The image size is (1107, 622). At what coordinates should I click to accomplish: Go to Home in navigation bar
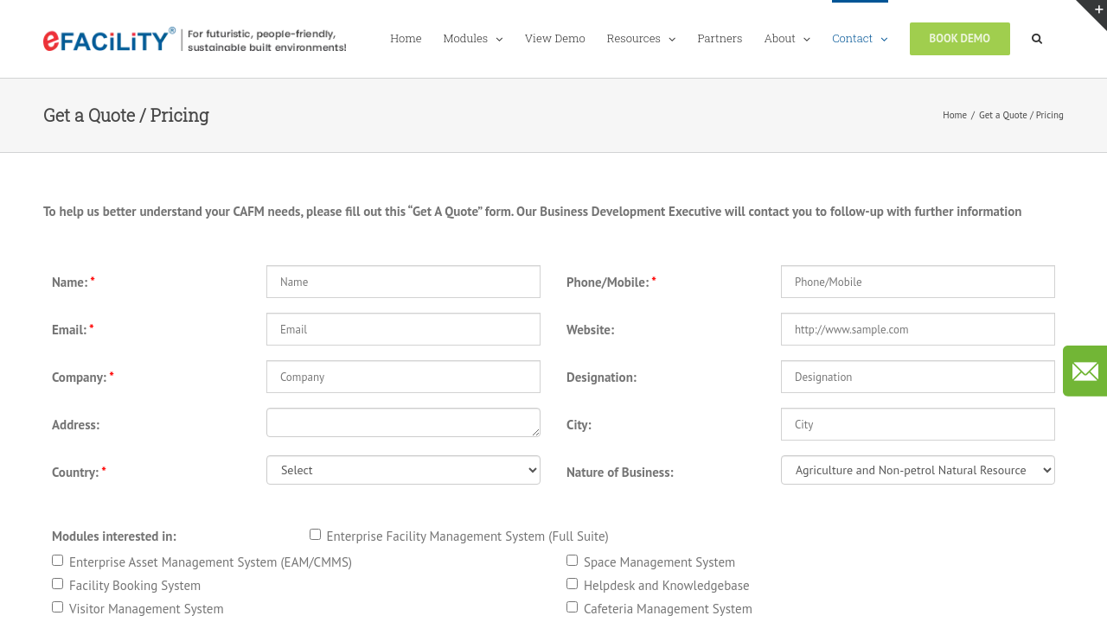pos(406,39)
